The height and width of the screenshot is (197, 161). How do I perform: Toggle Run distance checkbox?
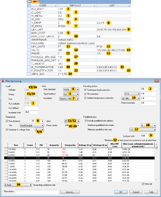coord(7,121)
